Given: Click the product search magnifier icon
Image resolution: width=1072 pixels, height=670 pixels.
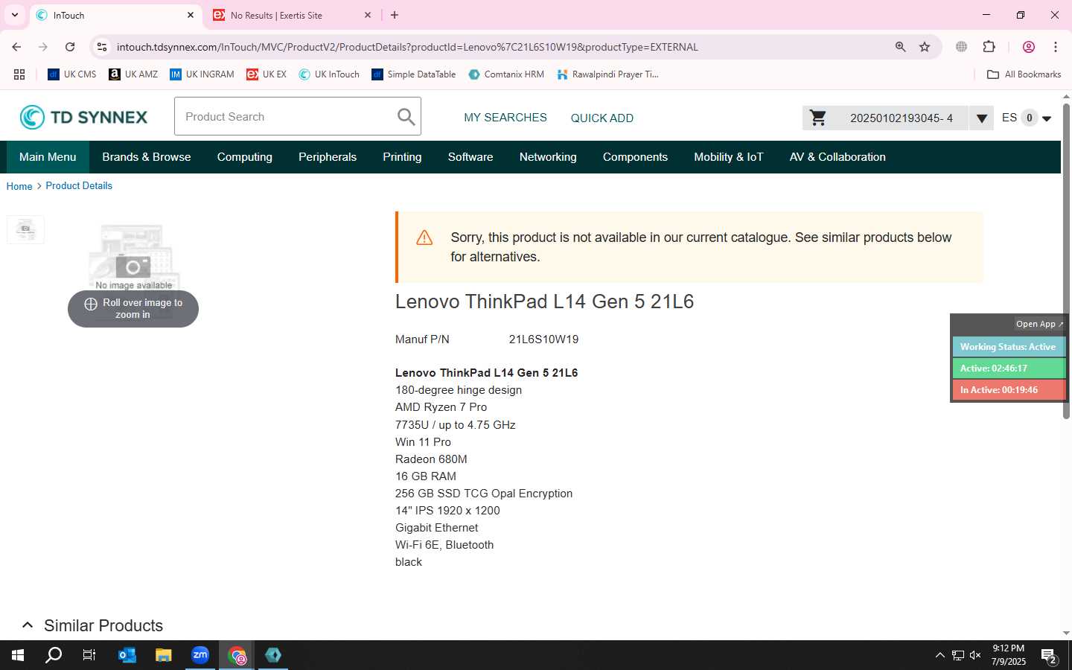Looking at the screenshot, I should click(406, 117).
